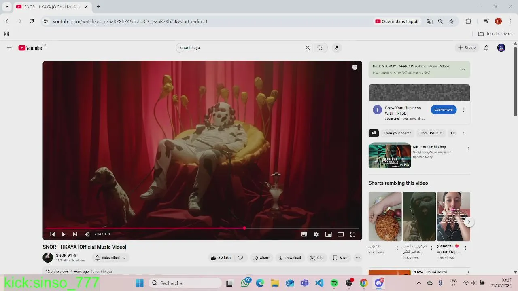The width and height of the screenshot is (518, 291).
Task: Toggle subtitles/closed captions
Action: point(304,234)
